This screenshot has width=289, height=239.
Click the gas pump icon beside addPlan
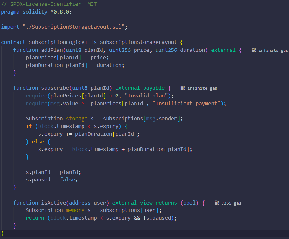pyautogui.click(x=254, y=50)
